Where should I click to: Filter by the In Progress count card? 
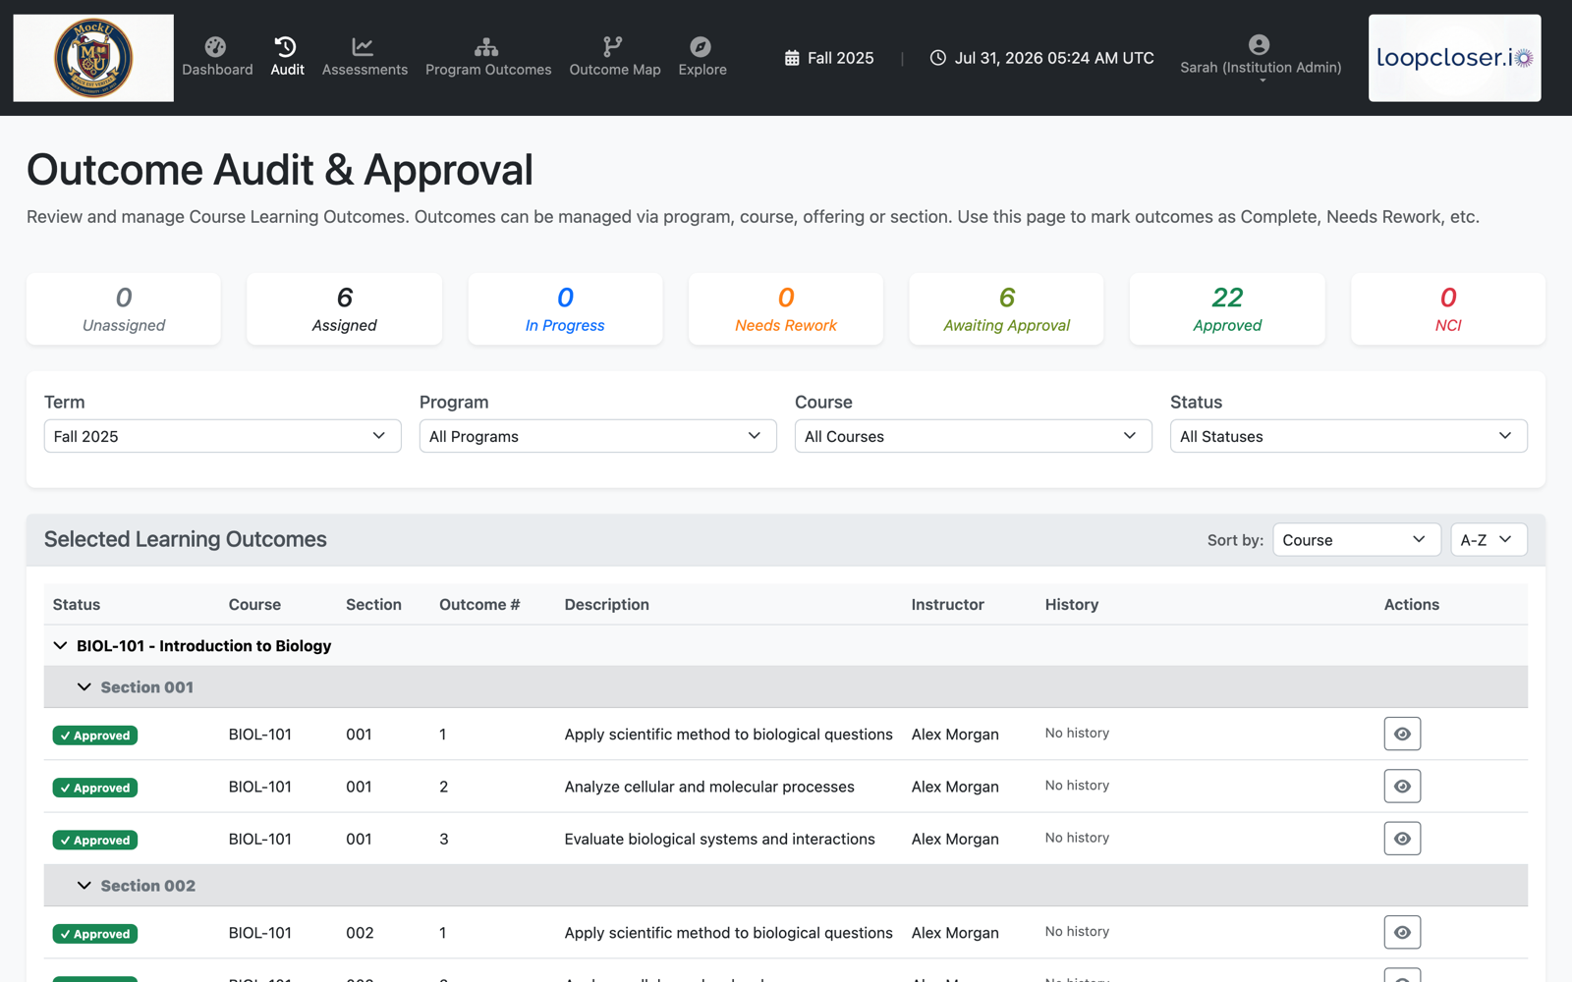click(565, 309)
